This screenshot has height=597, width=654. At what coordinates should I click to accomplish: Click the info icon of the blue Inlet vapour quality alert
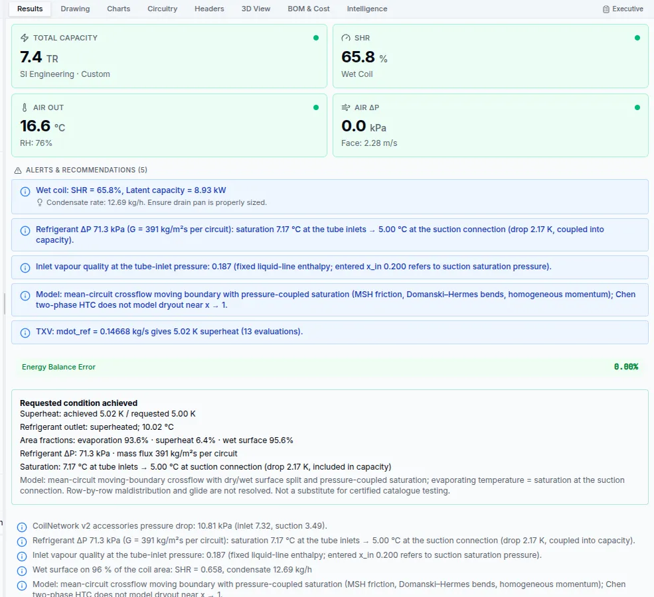(x=25, y=268)
